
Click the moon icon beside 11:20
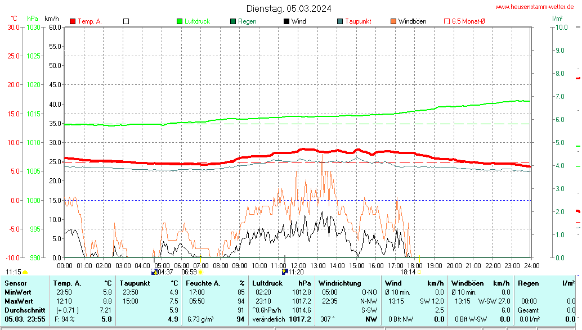[x=285, y=272]
